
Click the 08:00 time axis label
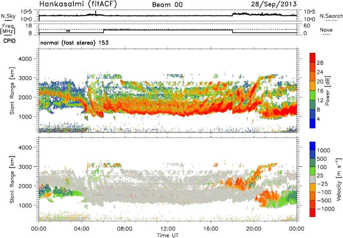[125, 229]
